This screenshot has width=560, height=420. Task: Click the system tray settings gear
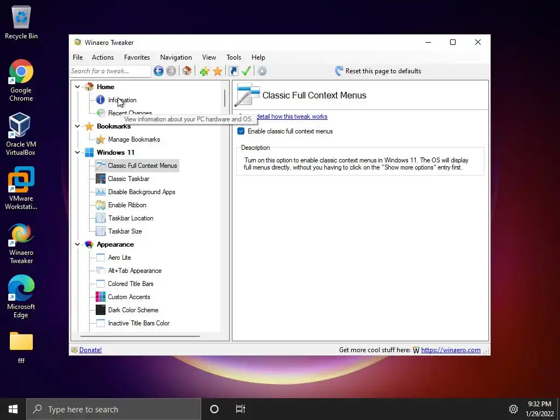click(513, 409)
